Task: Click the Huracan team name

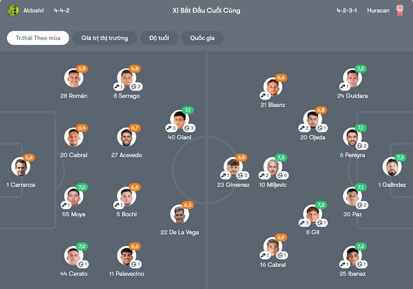Action: [378, 10]
